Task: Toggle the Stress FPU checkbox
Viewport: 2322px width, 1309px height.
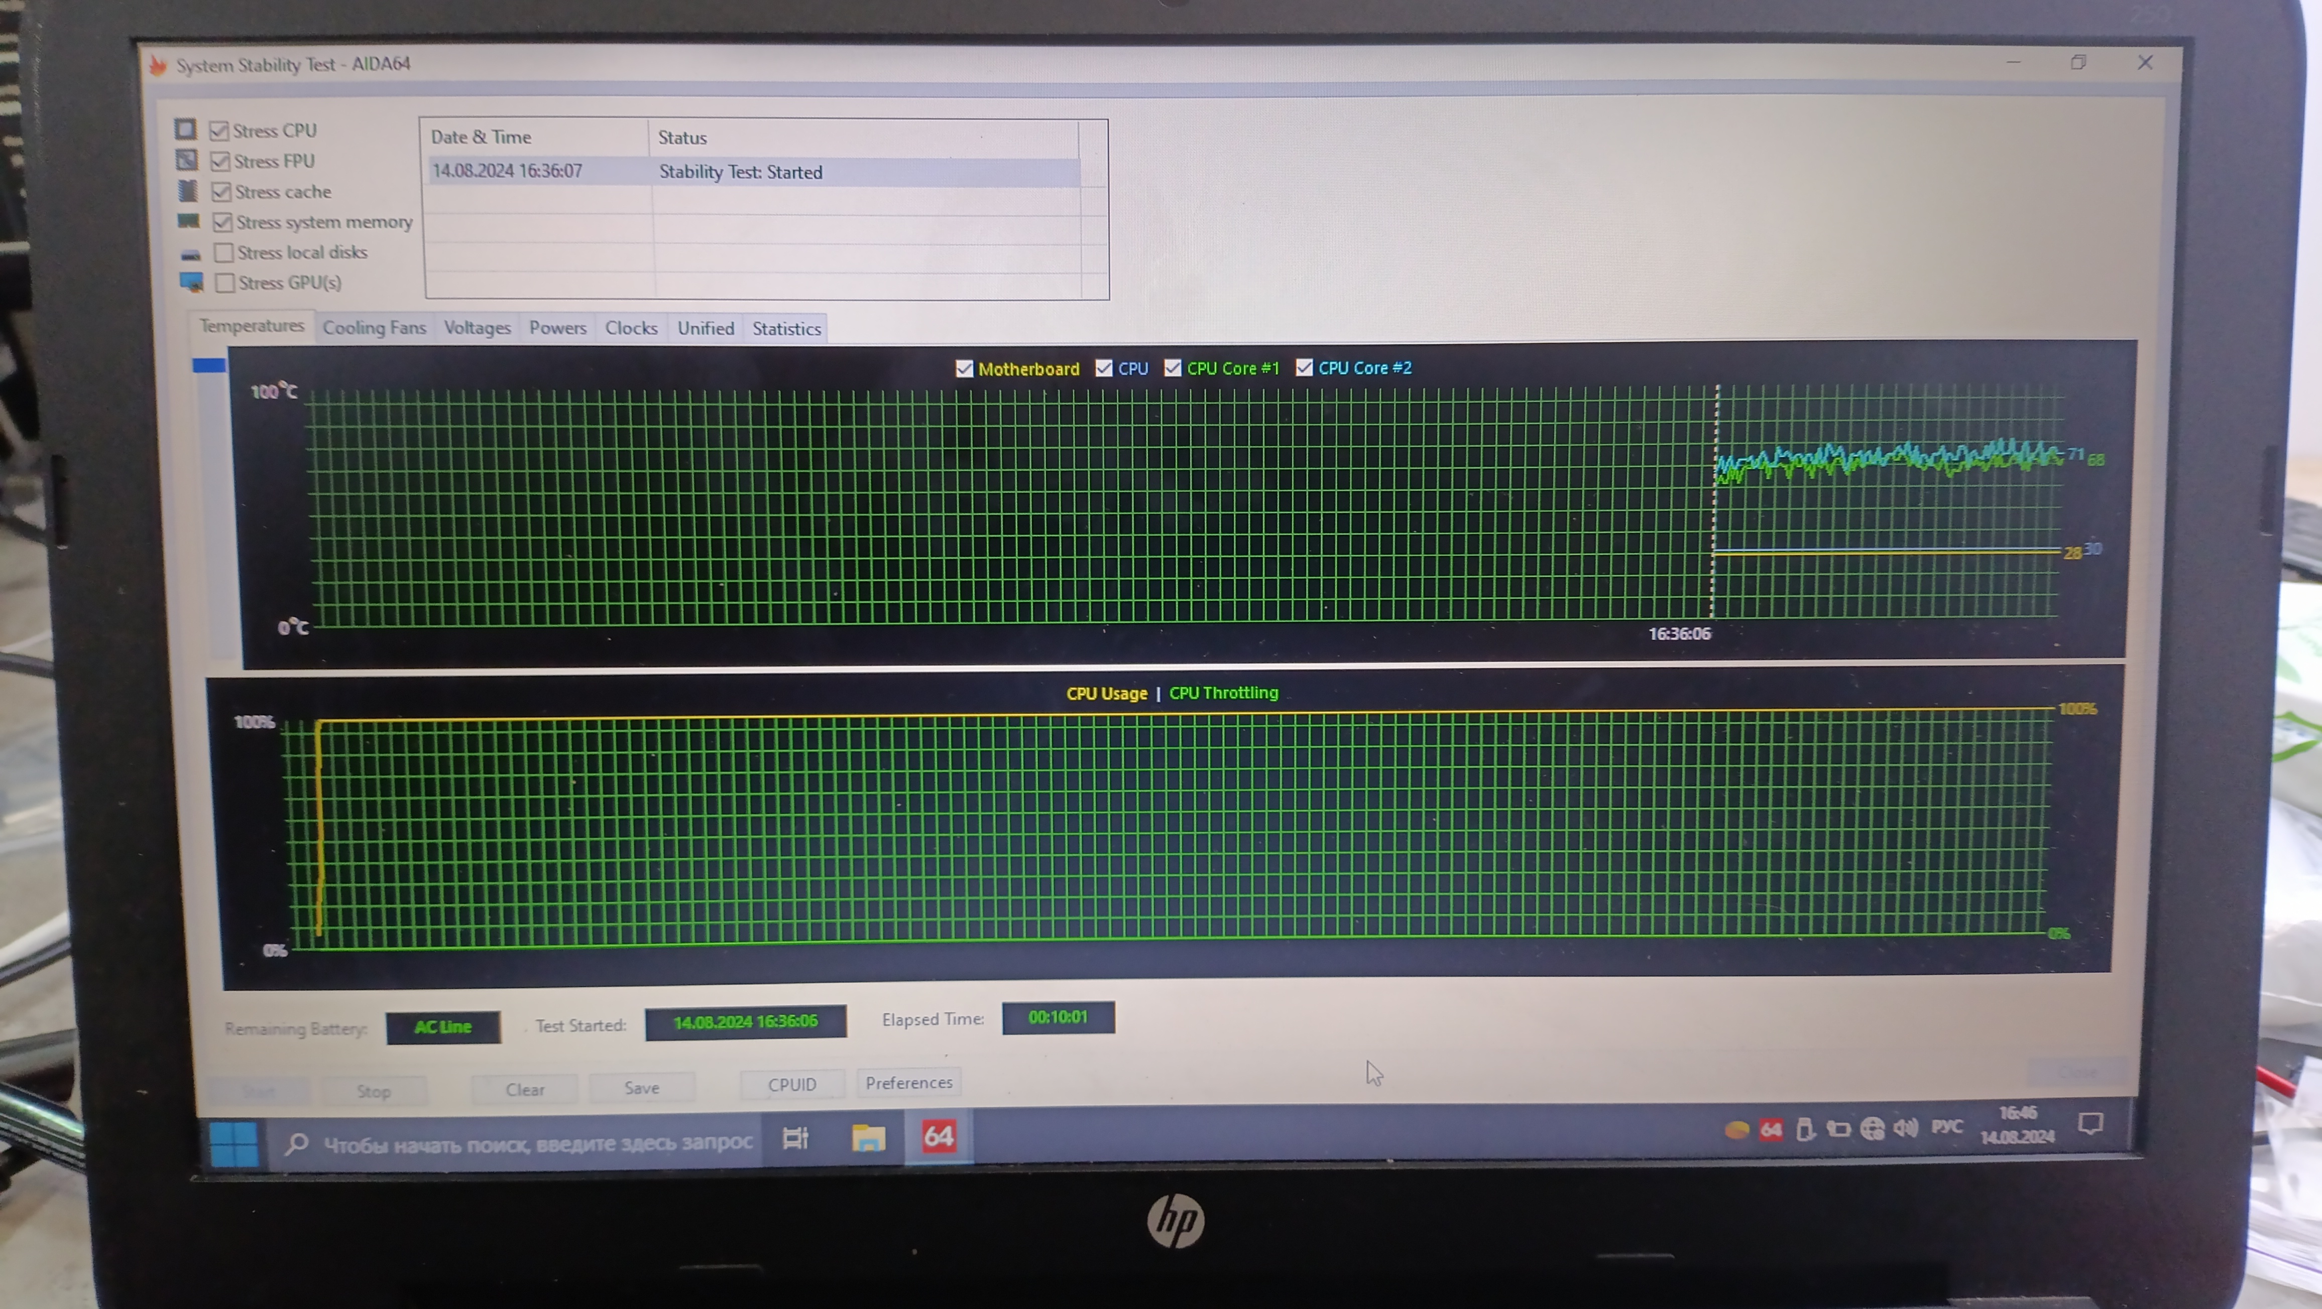Action: pos(220,161)
